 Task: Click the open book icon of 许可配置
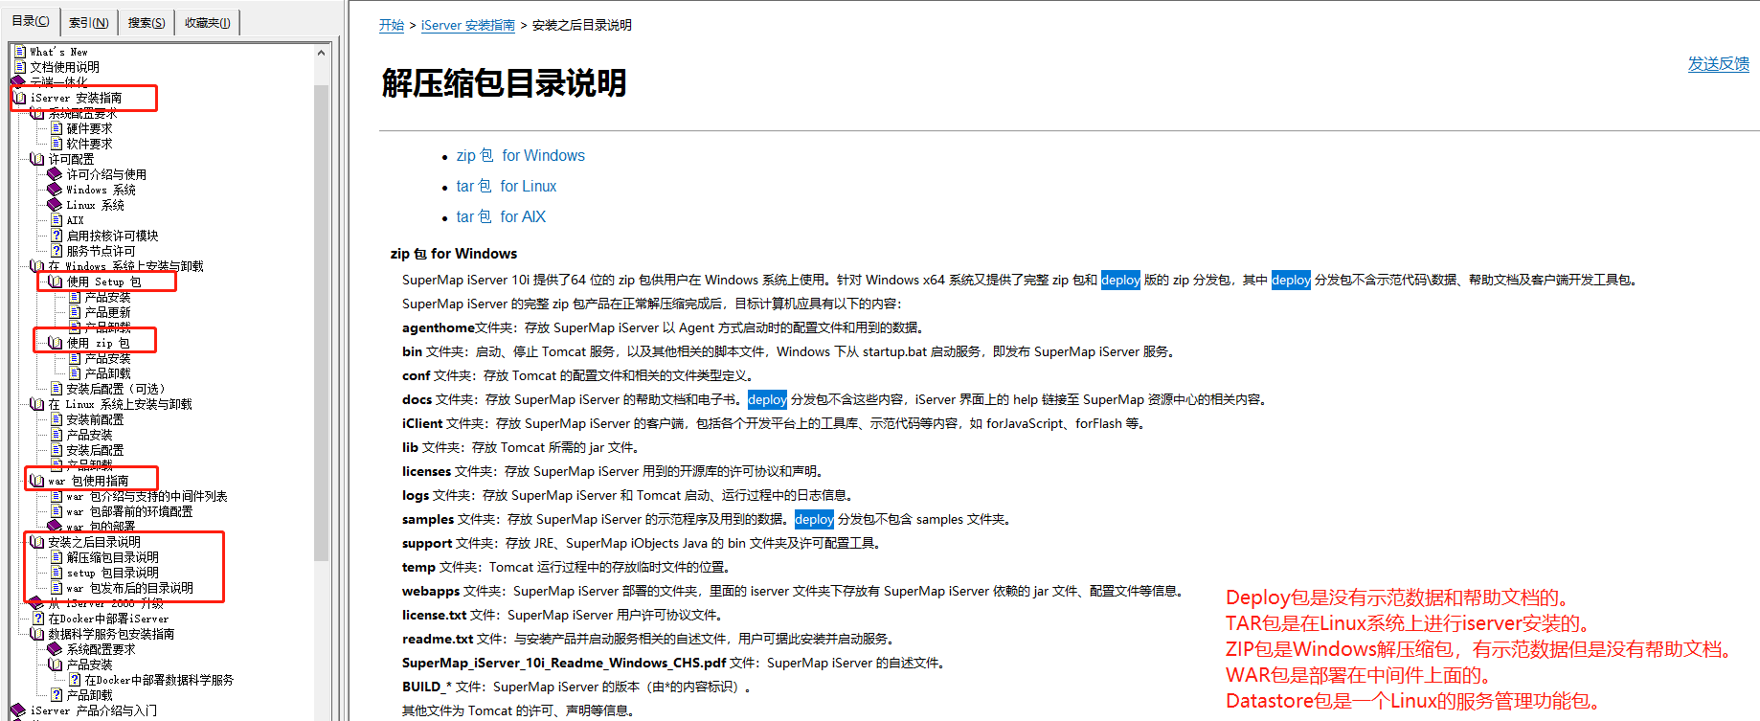coord(38,159)
